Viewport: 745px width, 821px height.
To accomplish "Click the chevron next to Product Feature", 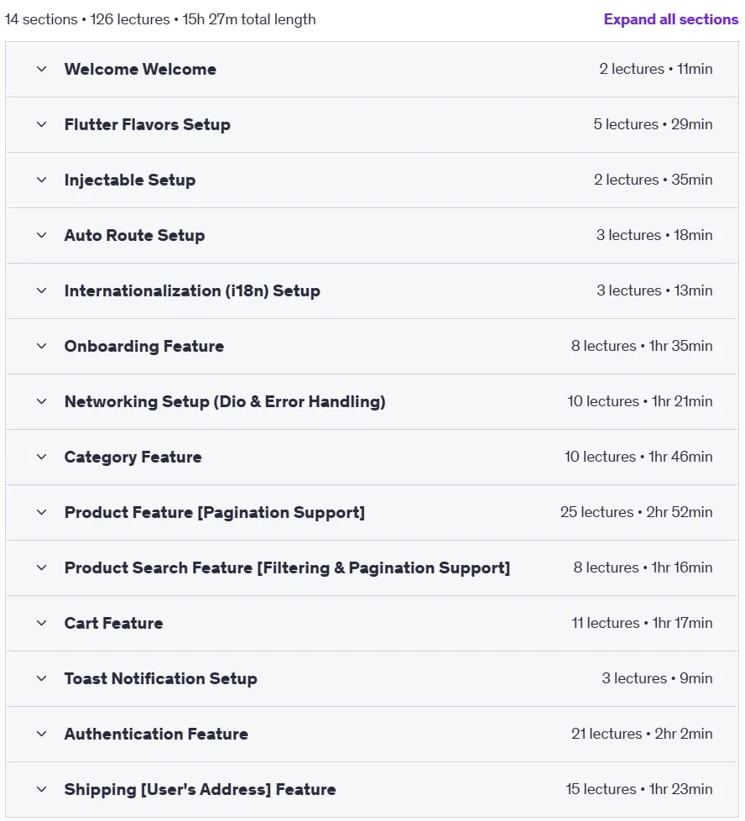I will pos(41,513).
